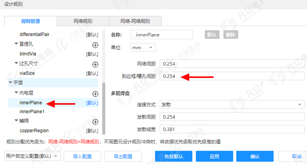Click the 导入配置 button
307x164 pixels.
(x=82, y=156)
